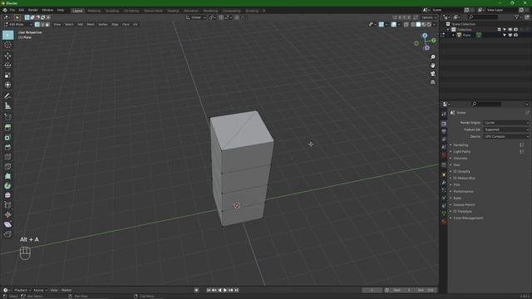The image size is (532, 299).
Task: Open the Options dropdown in the viewport
Action: (x=429, y=17)
